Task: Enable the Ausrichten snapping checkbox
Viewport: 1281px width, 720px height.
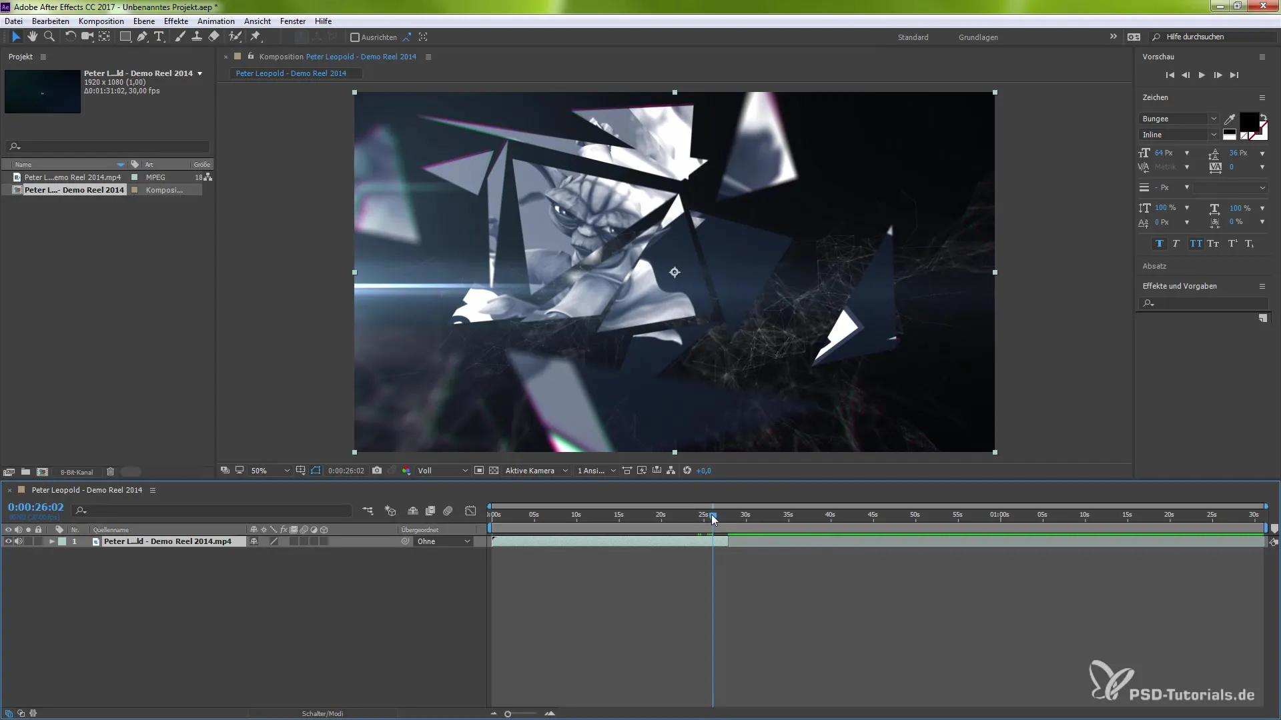Action: [355, 37]
